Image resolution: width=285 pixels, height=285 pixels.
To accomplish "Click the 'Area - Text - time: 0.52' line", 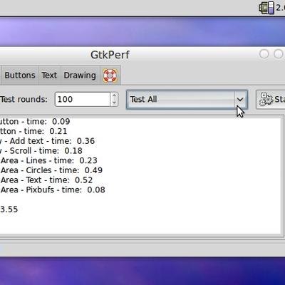I will point(46,180).
